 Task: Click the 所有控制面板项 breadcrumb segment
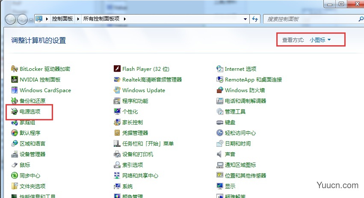point(101,19)
